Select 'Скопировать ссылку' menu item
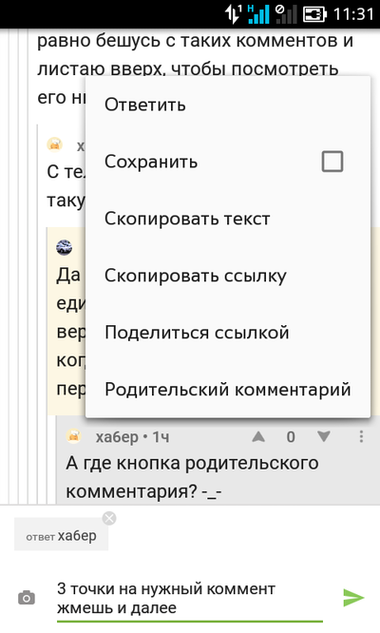The width and height of the screenshot is (380, 633). tap(228, 276)
